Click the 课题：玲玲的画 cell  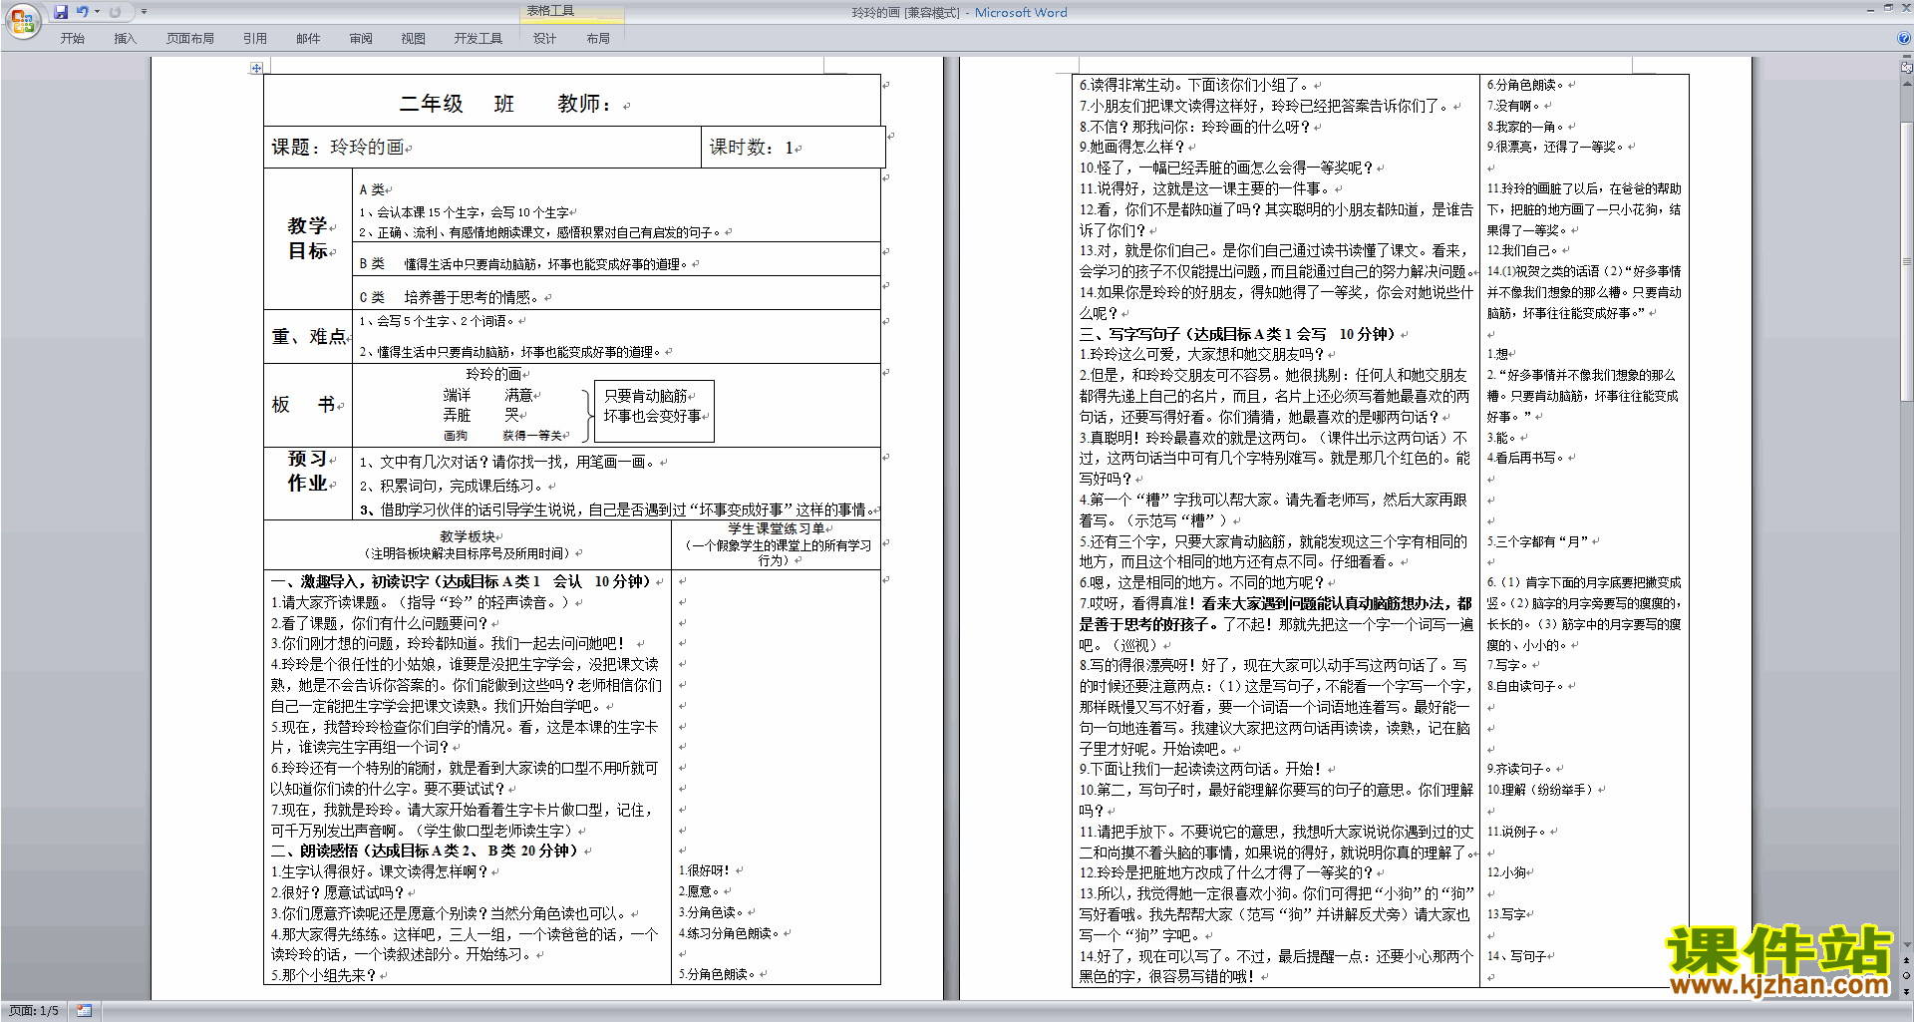point(482,147)
